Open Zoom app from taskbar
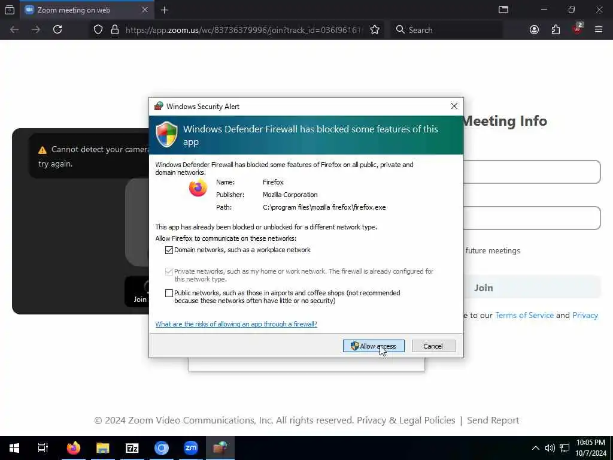 pyautogui.click(x=191, y=448)
